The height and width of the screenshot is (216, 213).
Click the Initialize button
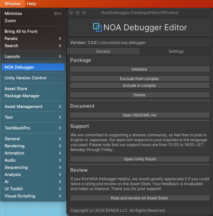coord(140,69)
